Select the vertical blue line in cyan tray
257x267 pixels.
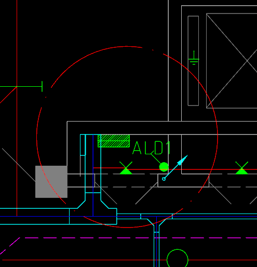coord(93,175)
